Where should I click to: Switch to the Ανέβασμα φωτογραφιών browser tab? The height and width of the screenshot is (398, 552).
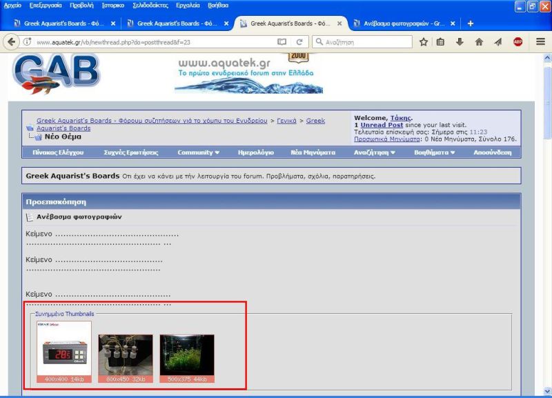[x=399, y=23]
